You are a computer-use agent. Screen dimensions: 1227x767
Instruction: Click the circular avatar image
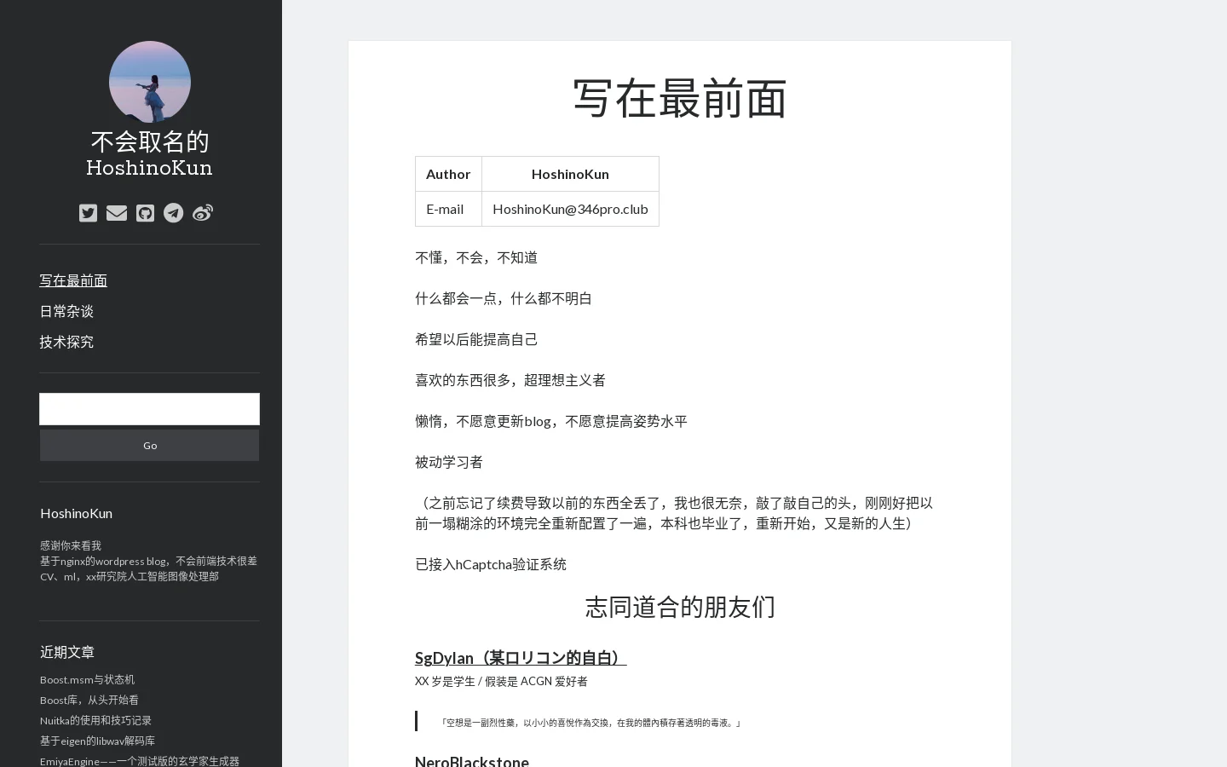pos(150,82)
